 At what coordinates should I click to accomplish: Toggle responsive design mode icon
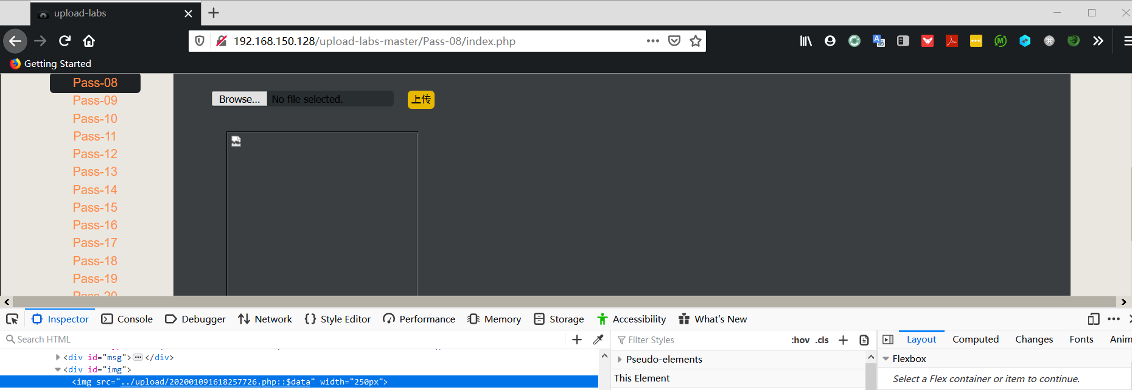pos(1094,319)
